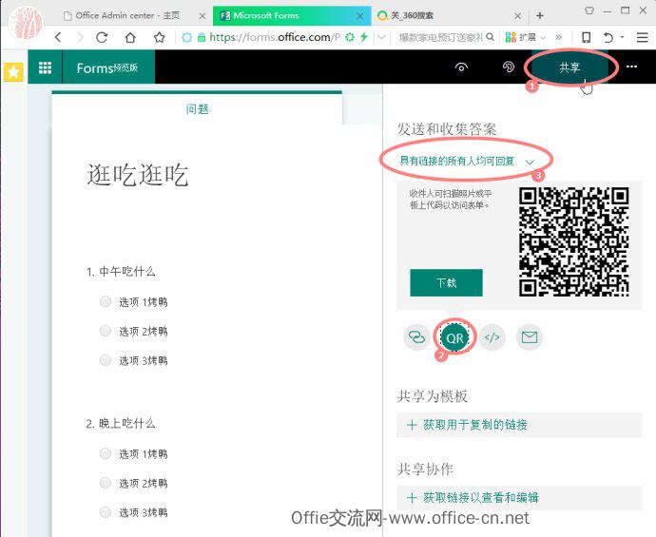Select option 1 for lunch question
The height and width of the screenshot is (537, 656).
[105, 301]
